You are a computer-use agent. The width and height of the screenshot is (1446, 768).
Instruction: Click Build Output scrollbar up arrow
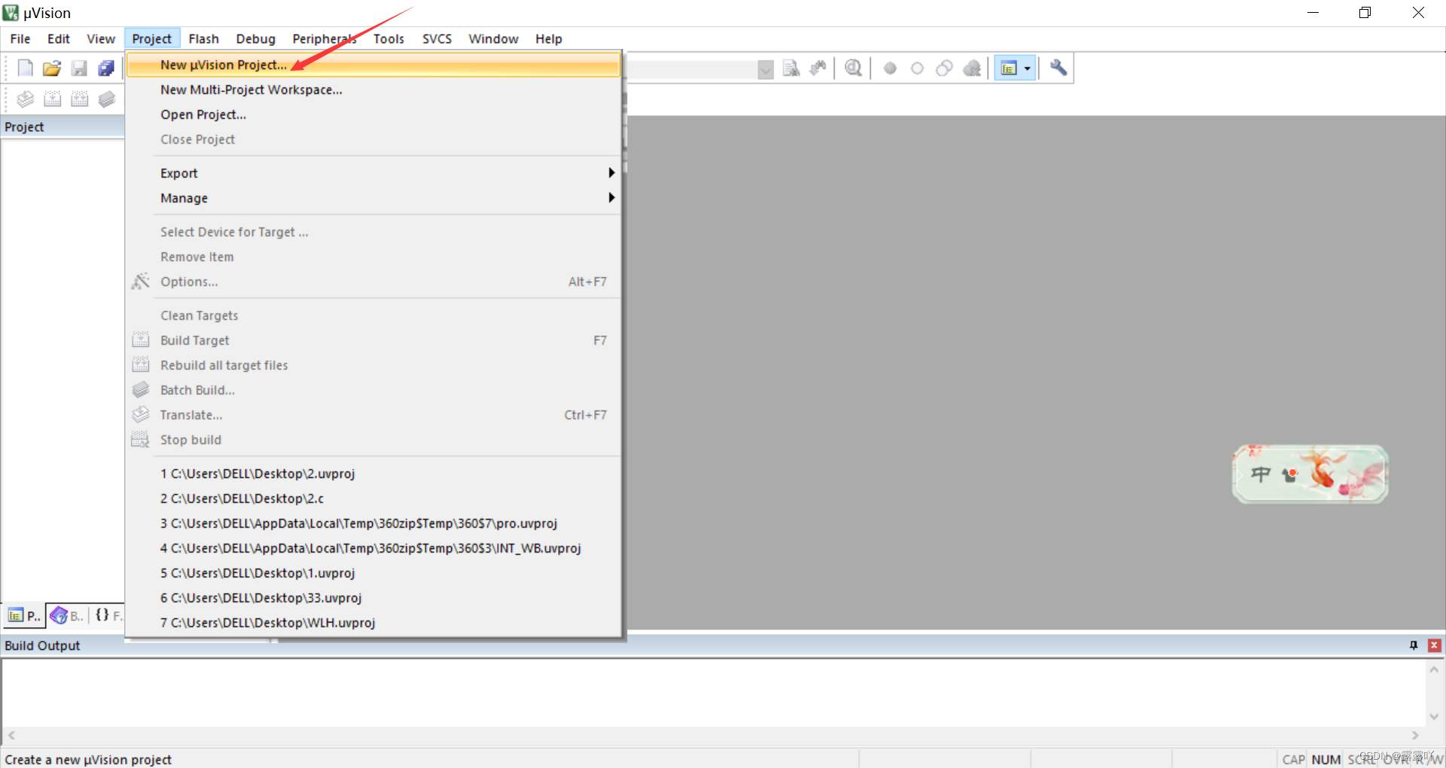(1434, 669)
